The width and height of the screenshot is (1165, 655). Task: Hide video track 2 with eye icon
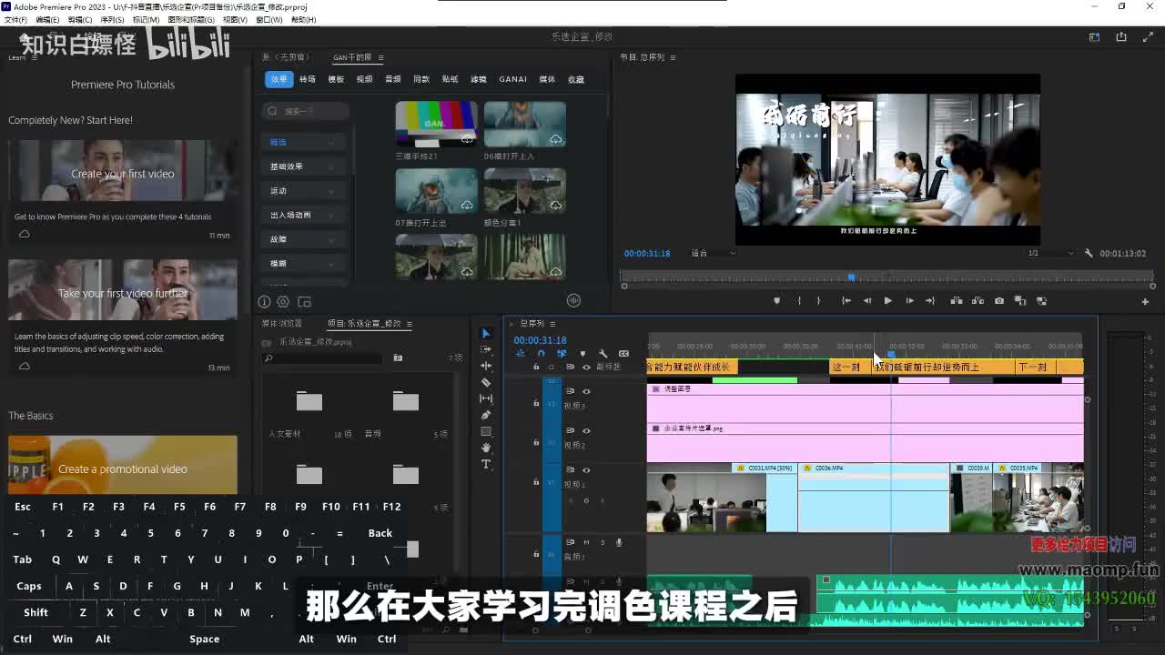pos(586,431)
